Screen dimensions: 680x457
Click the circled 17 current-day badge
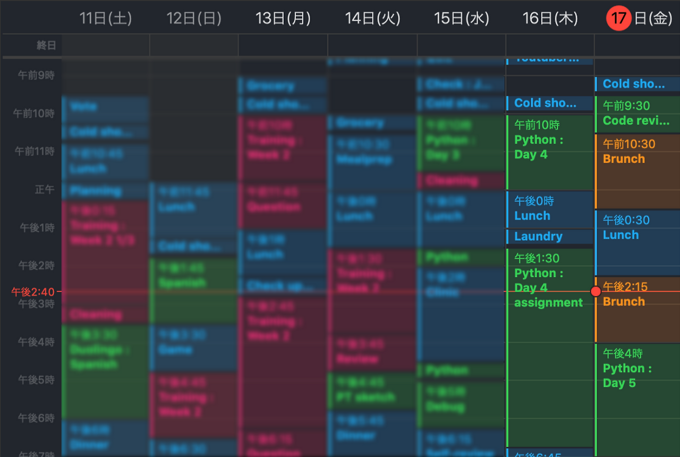(618, 18)
